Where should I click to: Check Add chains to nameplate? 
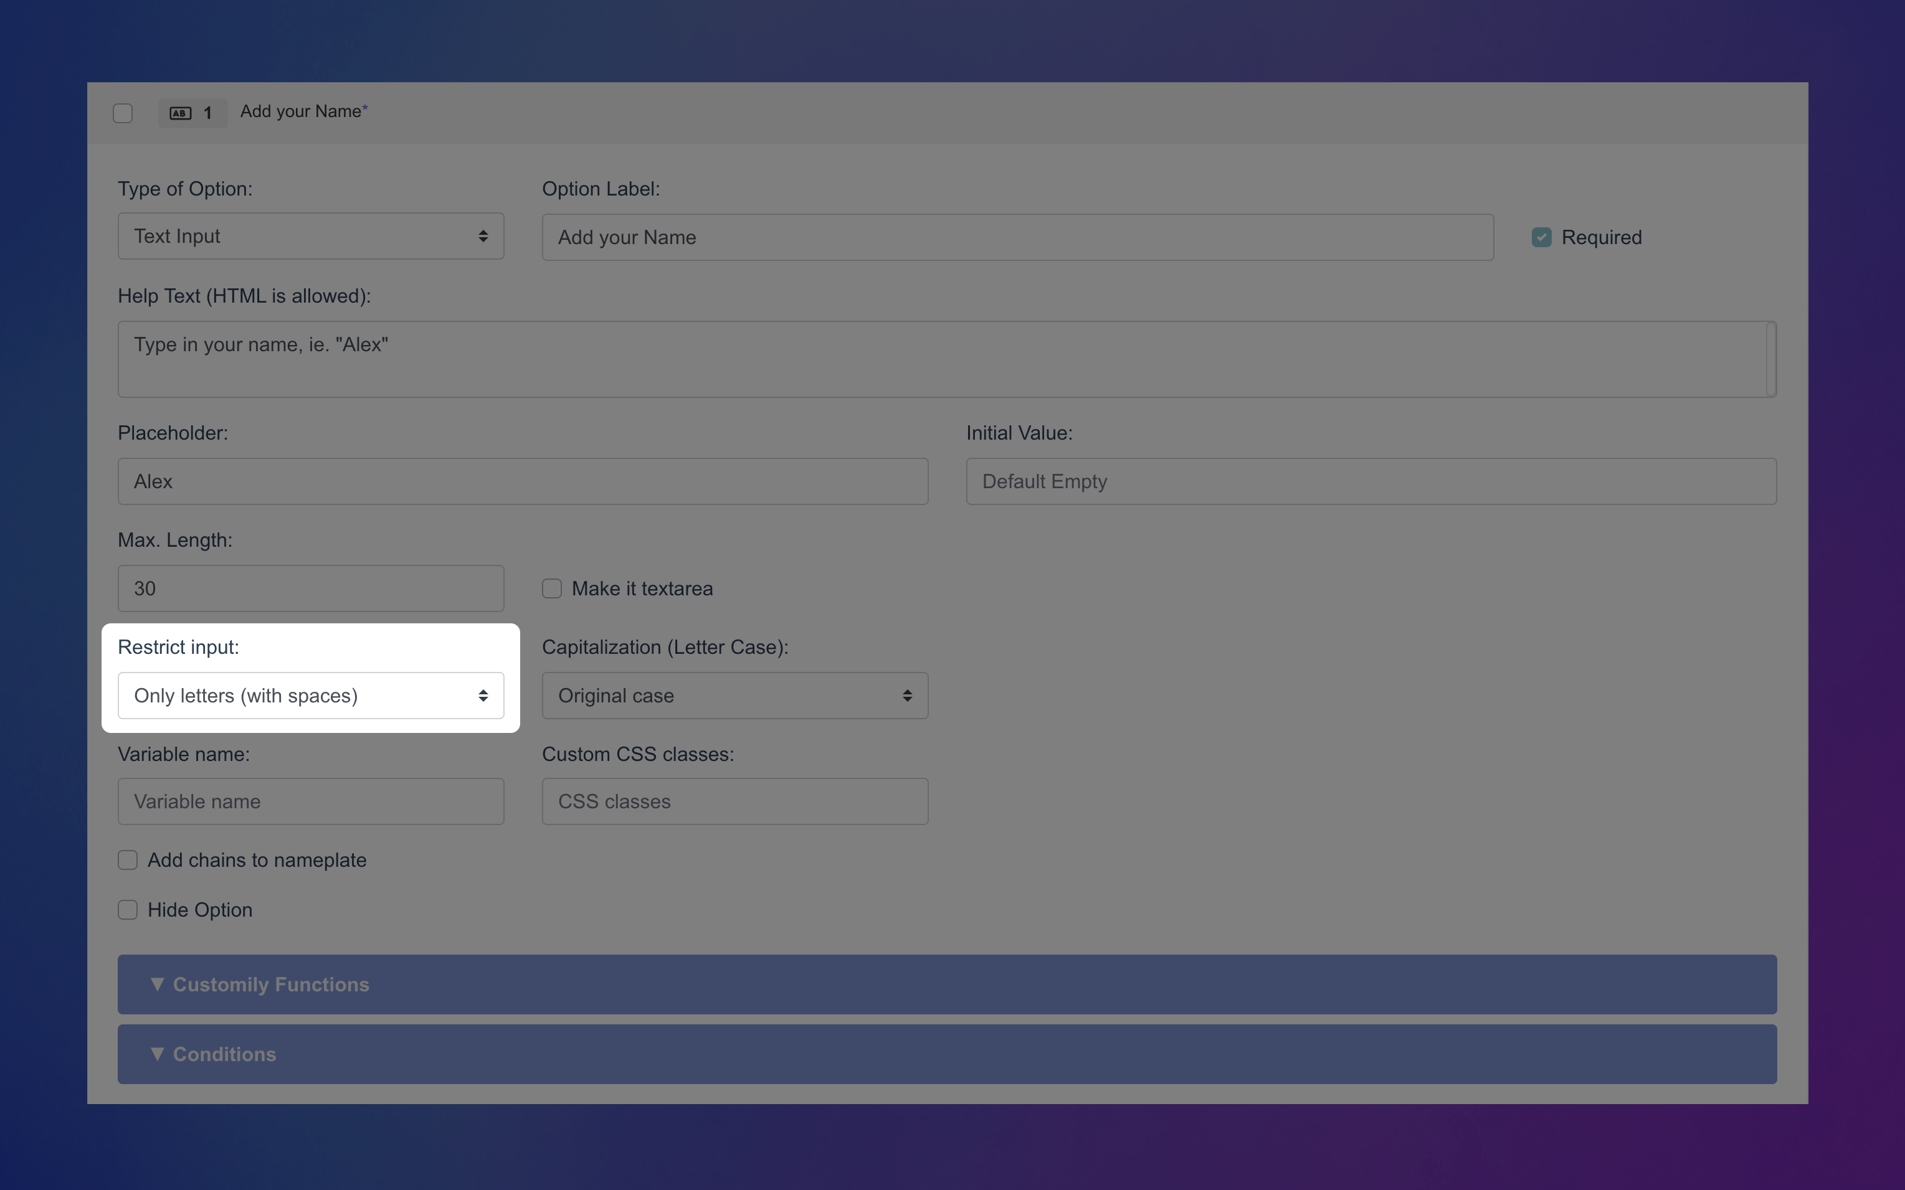(x=128, y=859)
